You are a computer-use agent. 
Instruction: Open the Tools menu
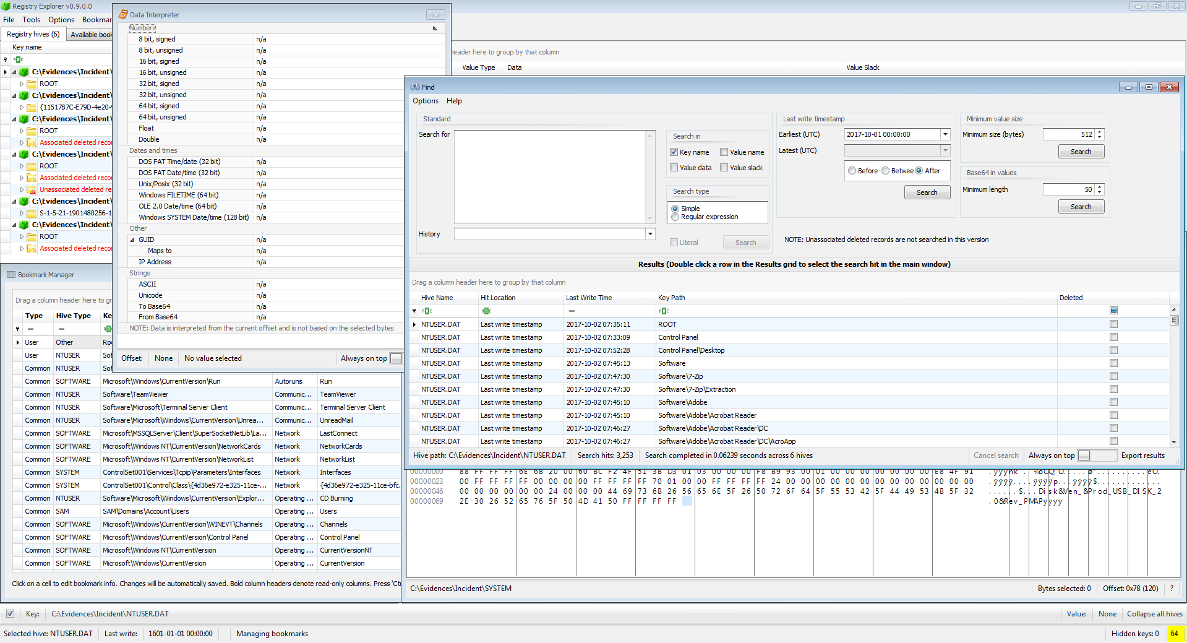[x=31, y=20]
